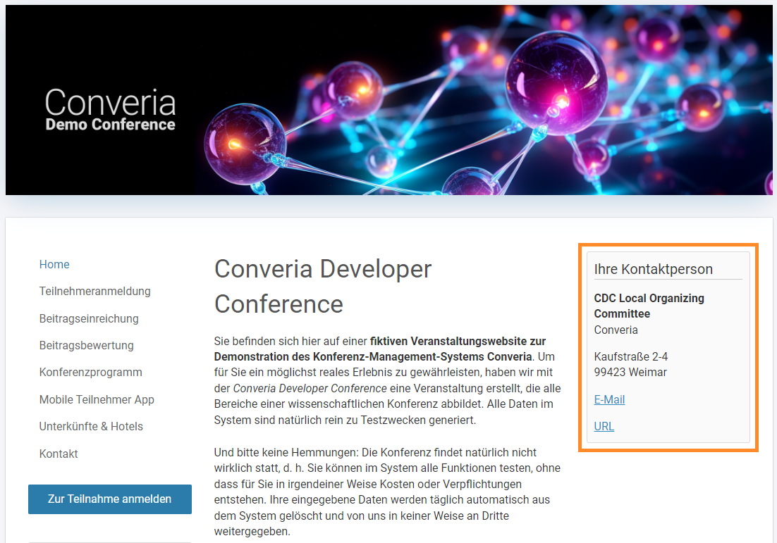
Task: Open the Home navigation link
Action: coord(54,264)
